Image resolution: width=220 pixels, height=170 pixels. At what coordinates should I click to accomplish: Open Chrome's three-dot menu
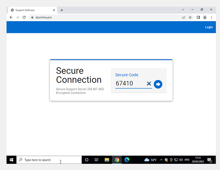click(x=211, y=17)
